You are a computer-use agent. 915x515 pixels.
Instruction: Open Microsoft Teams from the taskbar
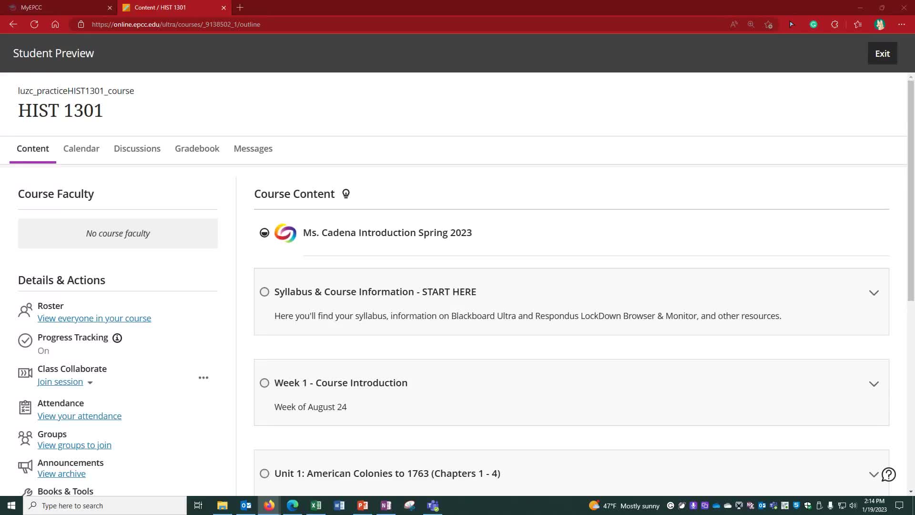[x=433, y=505]
